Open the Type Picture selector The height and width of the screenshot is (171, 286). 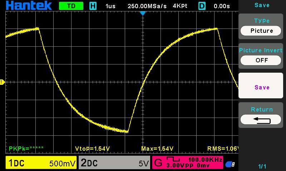click(x=261, y=31)
